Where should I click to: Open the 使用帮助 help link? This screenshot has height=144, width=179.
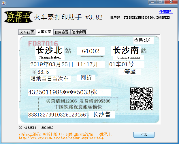[x=166, y=12]
